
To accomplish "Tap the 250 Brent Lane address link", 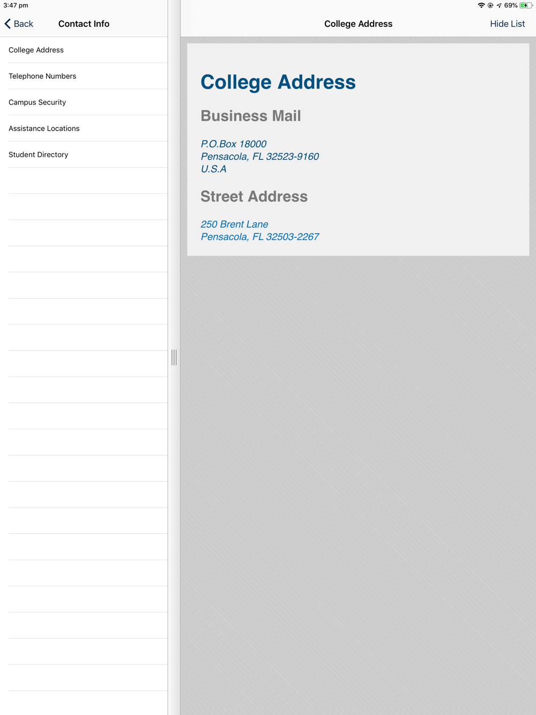I will [x=234, y=224].
